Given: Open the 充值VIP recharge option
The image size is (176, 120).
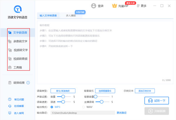Looking at the screenshot, I should click(123, 6).
